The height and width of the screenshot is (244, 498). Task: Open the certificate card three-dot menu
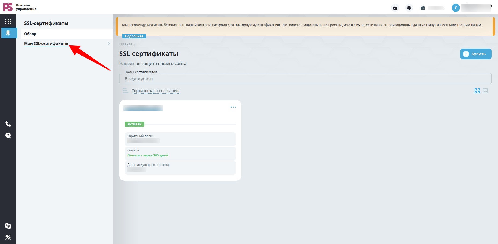[233, 107]
